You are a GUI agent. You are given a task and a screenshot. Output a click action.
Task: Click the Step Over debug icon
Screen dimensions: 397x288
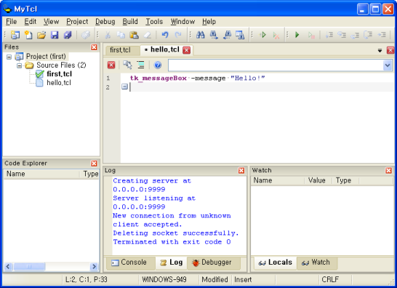pos(342,35)
